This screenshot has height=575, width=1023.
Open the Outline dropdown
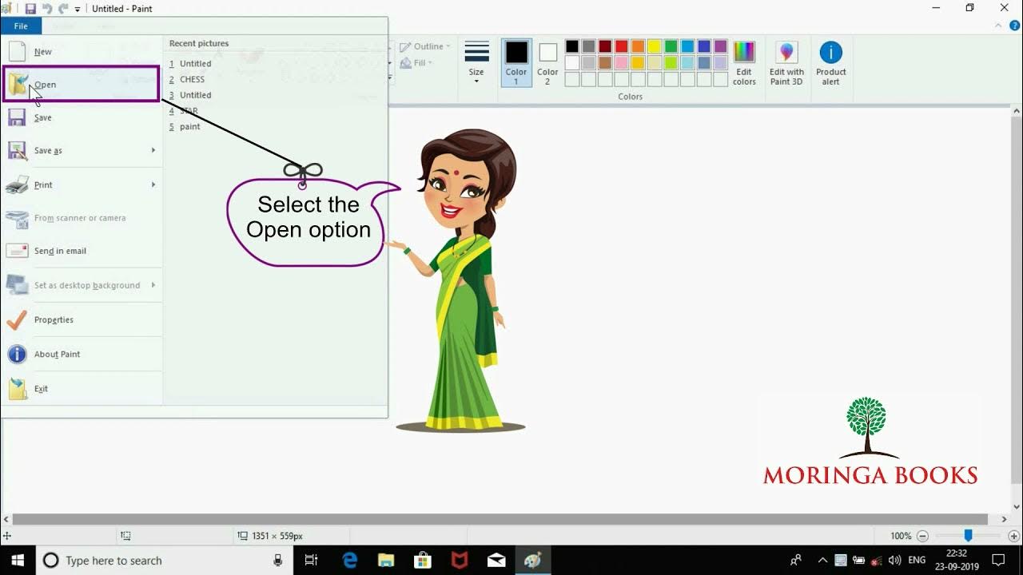tap(426, 46)
